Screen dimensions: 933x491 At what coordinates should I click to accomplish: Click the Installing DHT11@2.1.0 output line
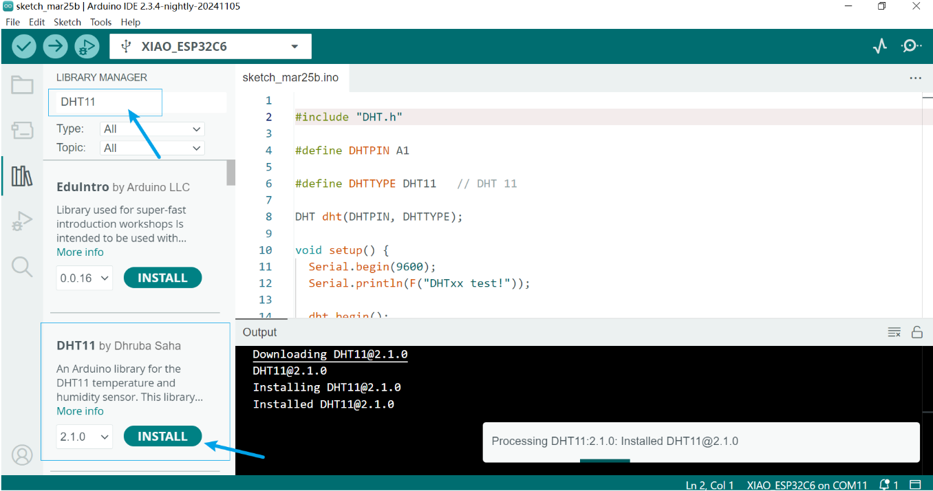pos(327,387)
